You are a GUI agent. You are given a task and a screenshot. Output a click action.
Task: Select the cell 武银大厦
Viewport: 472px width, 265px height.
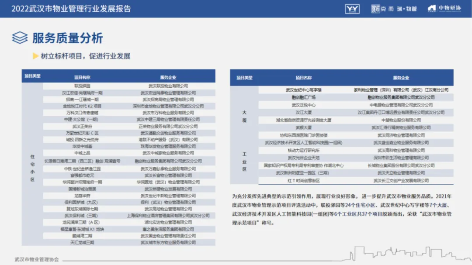coord(303,127)
